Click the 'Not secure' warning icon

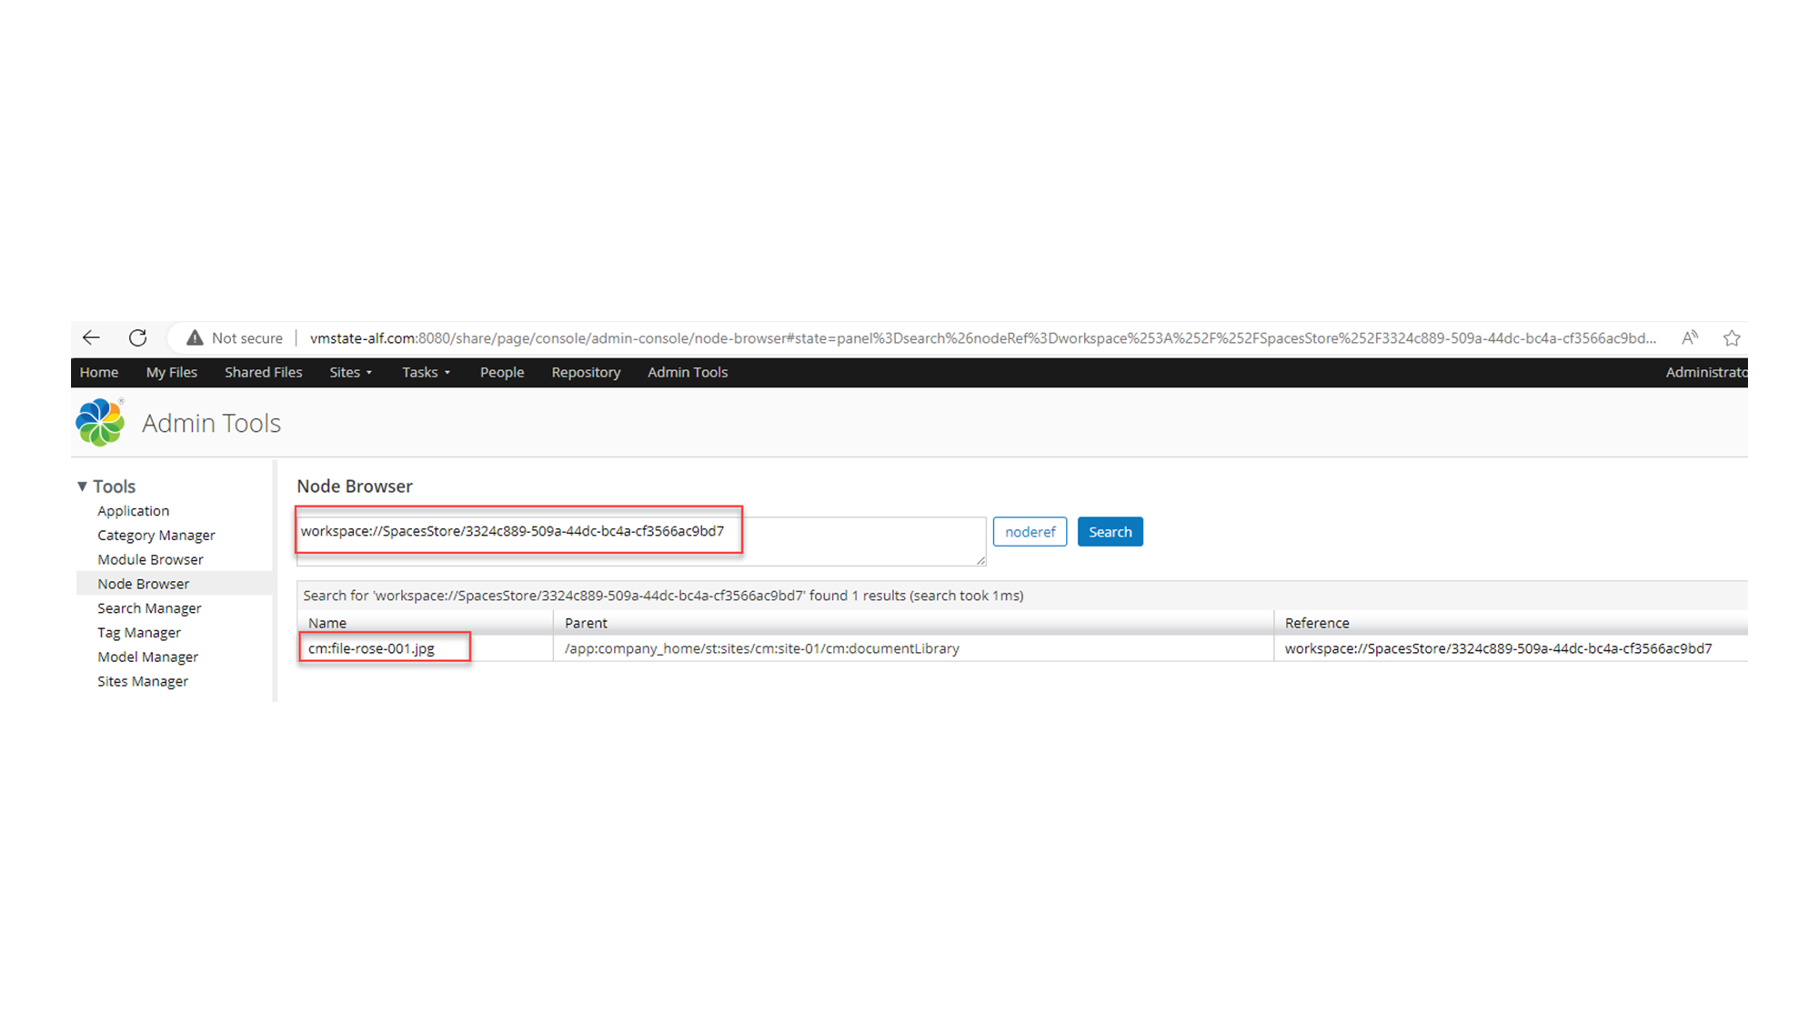pyautogui.click(x=194, y=337)
